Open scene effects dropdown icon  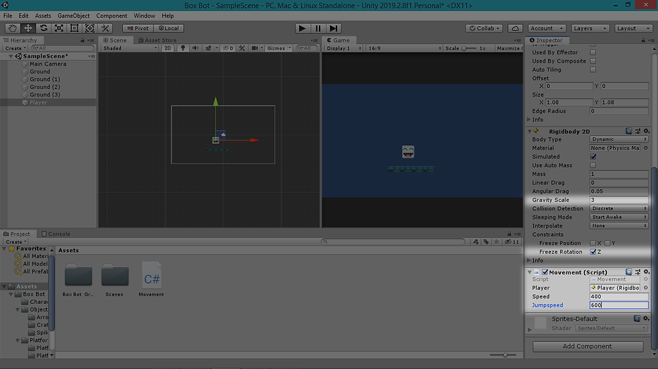tap(211, 48)
